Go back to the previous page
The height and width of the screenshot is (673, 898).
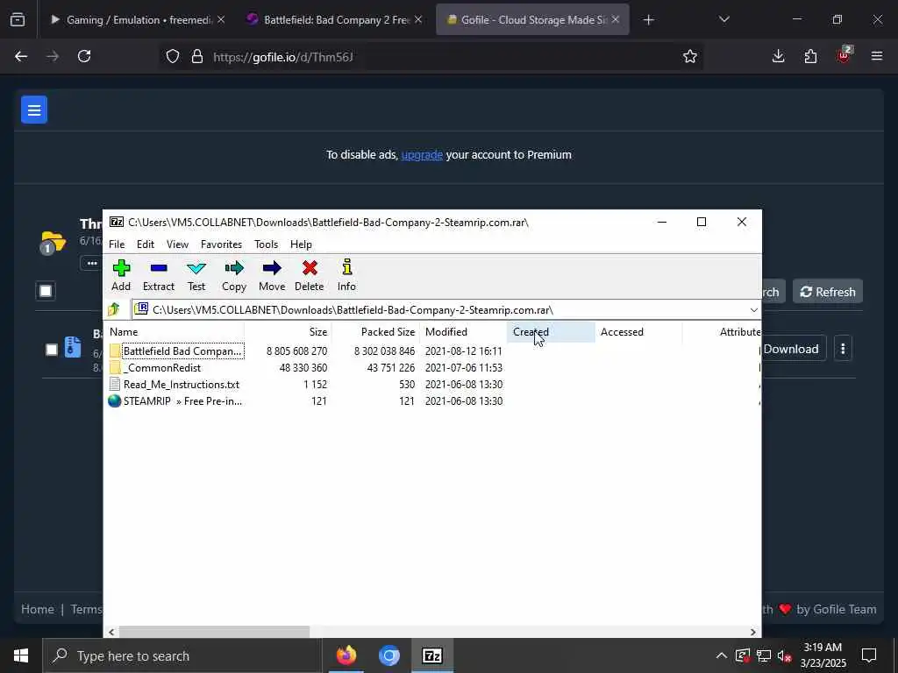coord(21,56)
